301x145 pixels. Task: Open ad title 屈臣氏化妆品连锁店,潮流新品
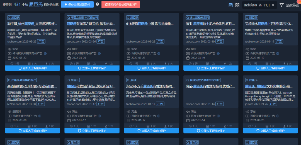[x=91, y=86]
